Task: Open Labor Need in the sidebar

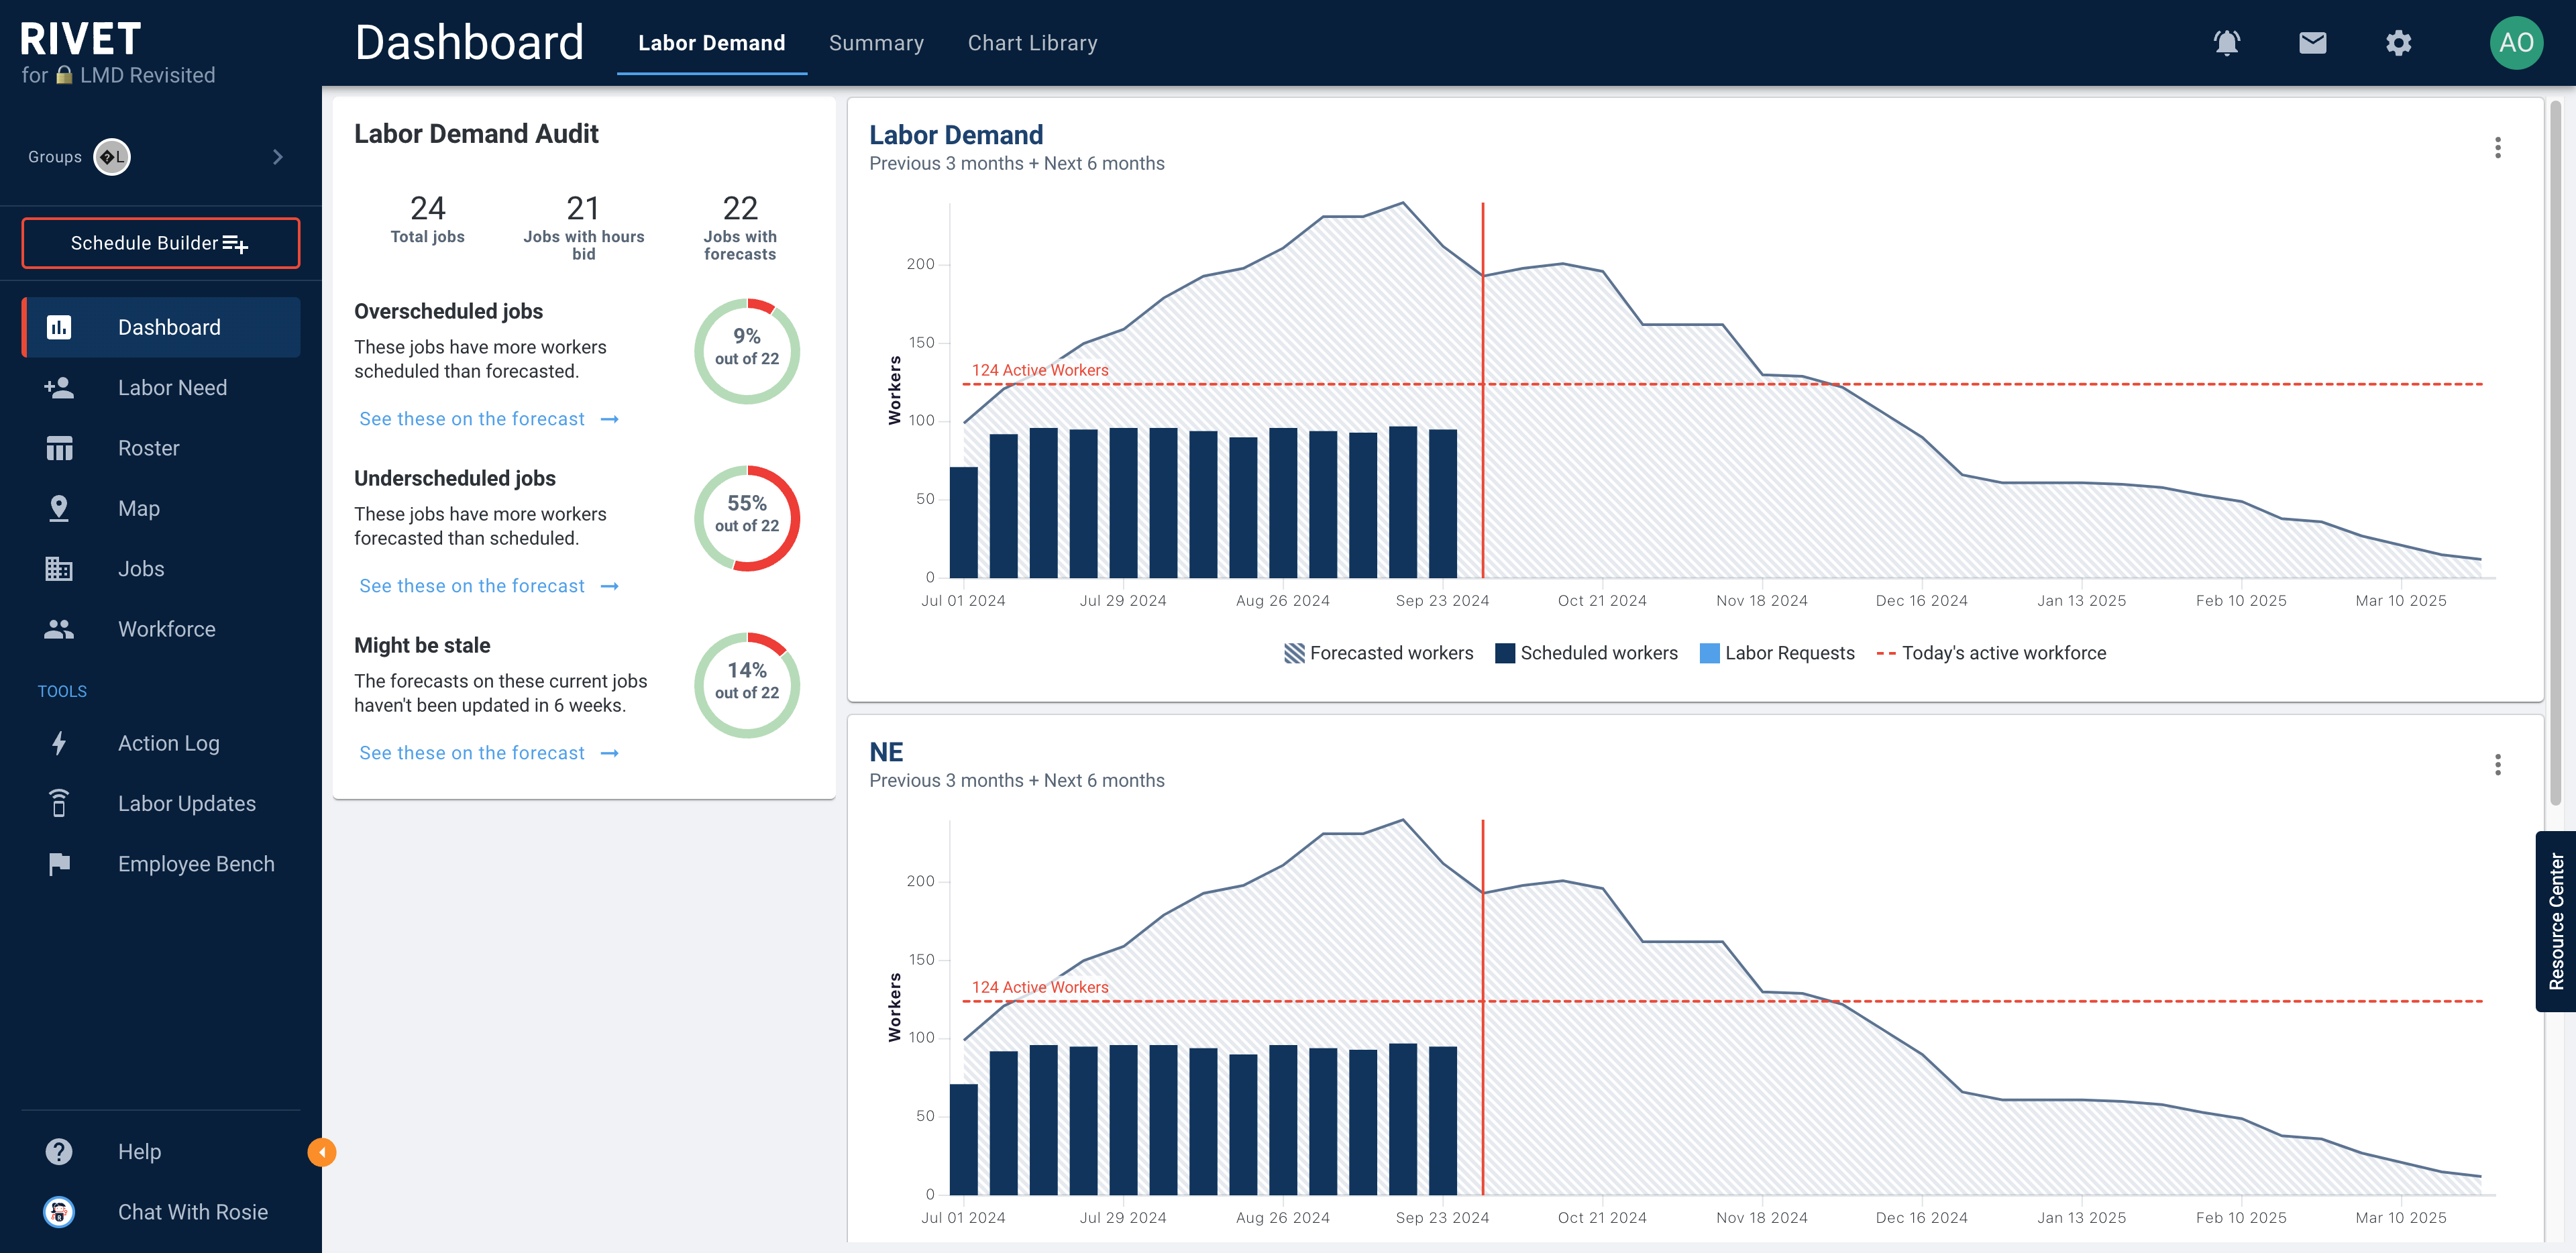Action: click(161, 388)
